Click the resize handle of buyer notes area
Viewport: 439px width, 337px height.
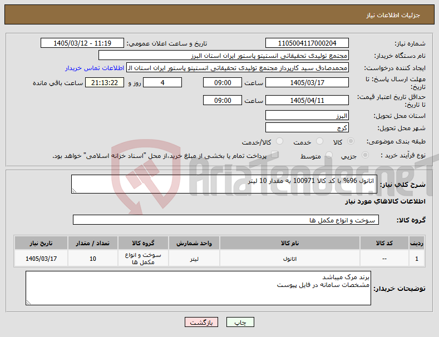(28, 303)
